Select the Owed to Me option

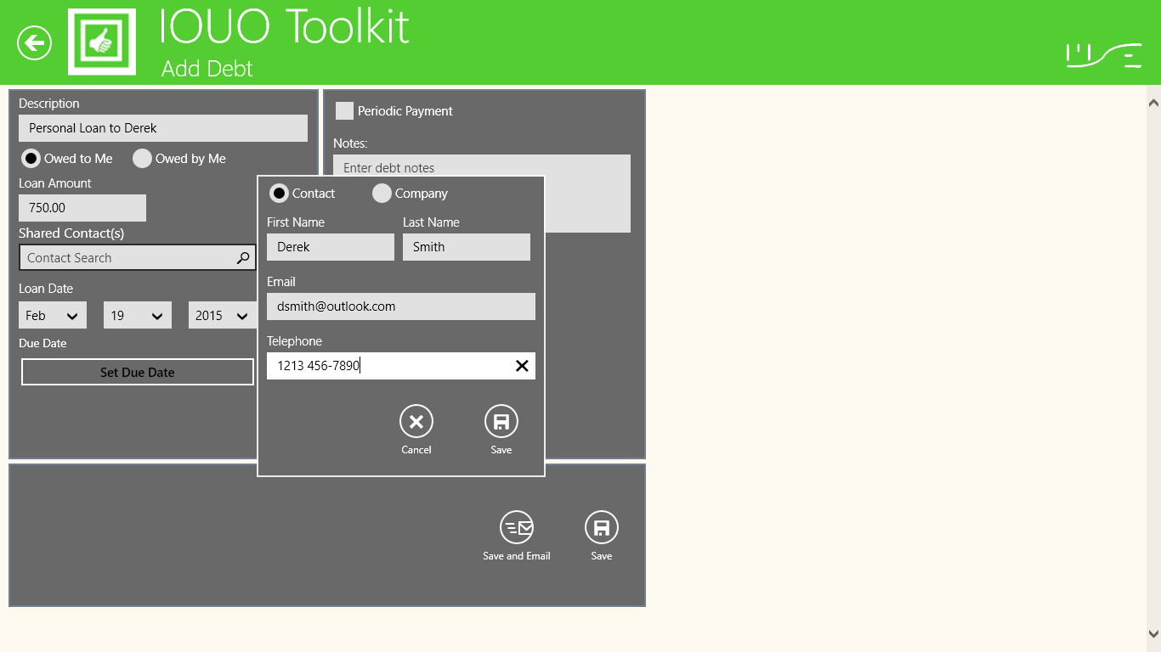point(31,159)
